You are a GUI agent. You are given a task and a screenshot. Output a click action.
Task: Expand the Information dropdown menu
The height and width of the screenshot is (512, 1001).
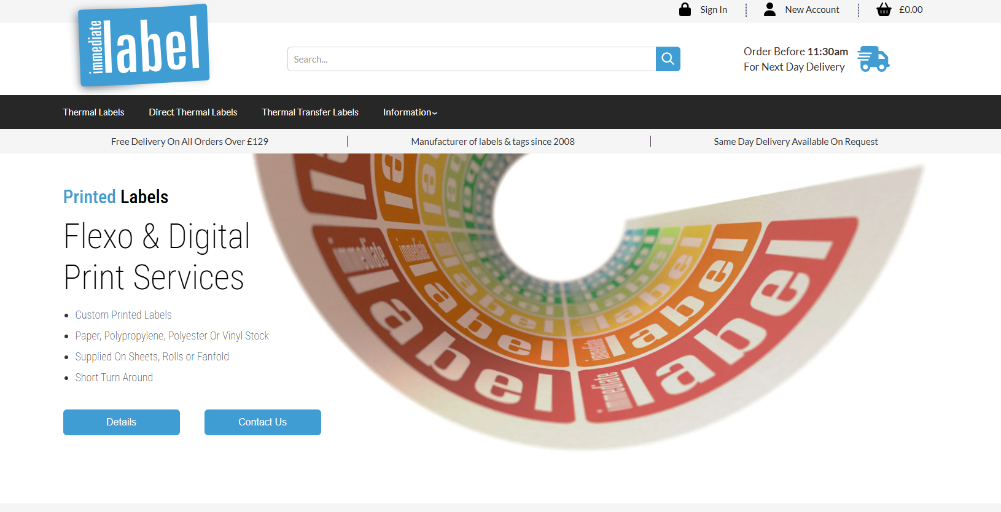point(410,112)
